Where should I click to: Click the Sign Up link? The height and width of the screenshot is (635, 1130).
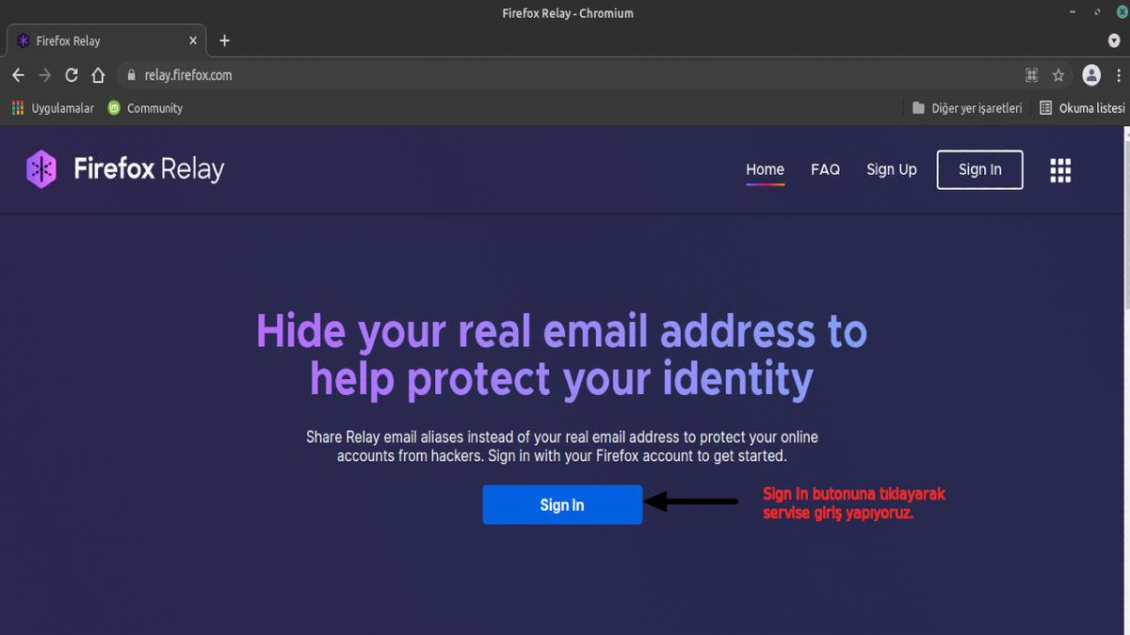click(892, 169)
